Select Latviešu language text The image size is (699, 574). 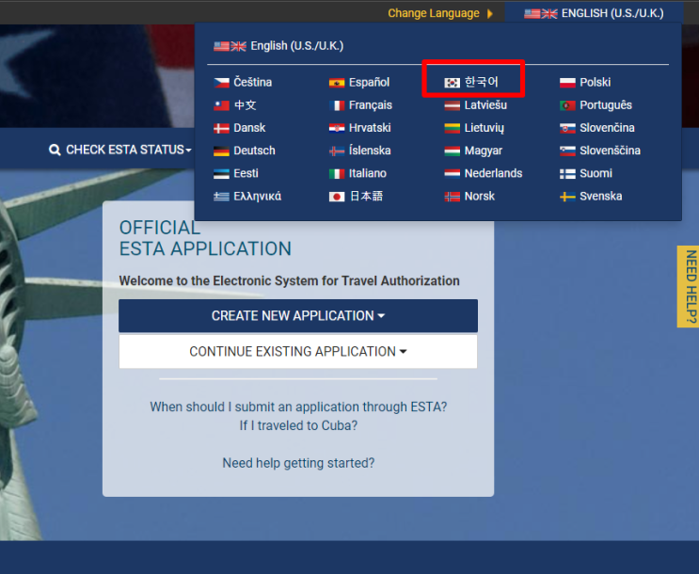tap(485, 104)
